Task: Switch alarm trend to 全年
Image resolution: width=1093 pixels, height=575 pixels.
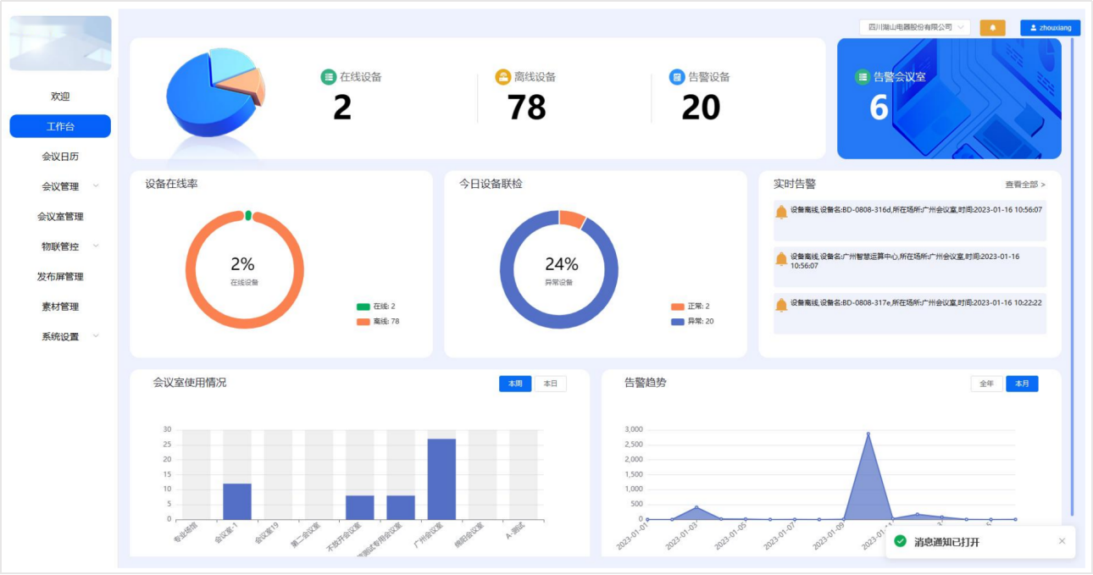Action: 987,384
